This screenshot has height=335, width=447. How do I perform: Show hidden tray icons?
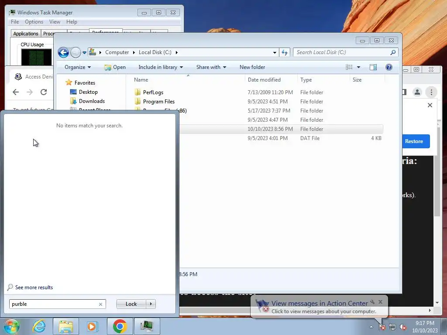pyautogui.click(x=371, y=327)
